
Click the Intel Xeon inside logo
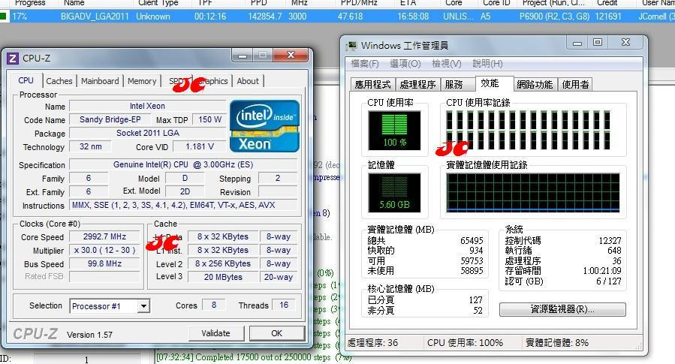coord(264,126)
